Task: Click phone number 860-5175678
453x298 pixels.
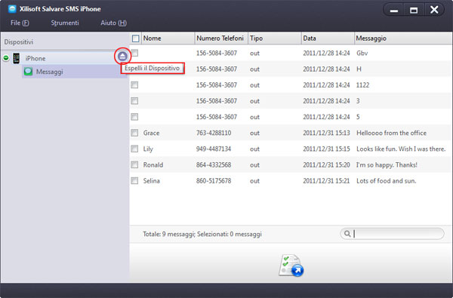Action: pos(214,181)
